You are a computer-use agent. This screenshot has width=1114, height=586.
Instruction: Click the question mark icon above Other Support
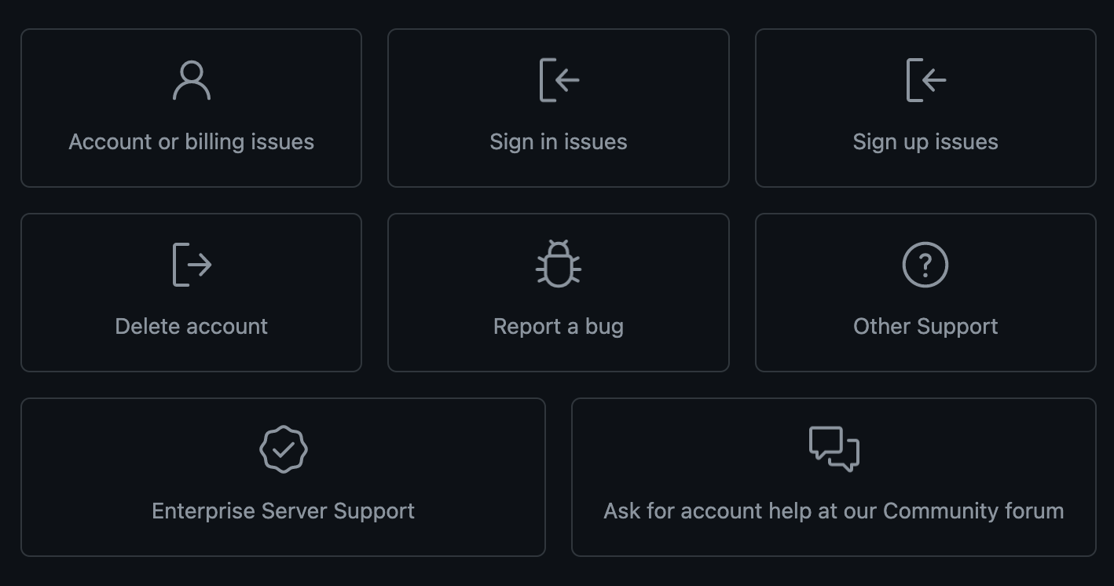click(x=925, y=265)
